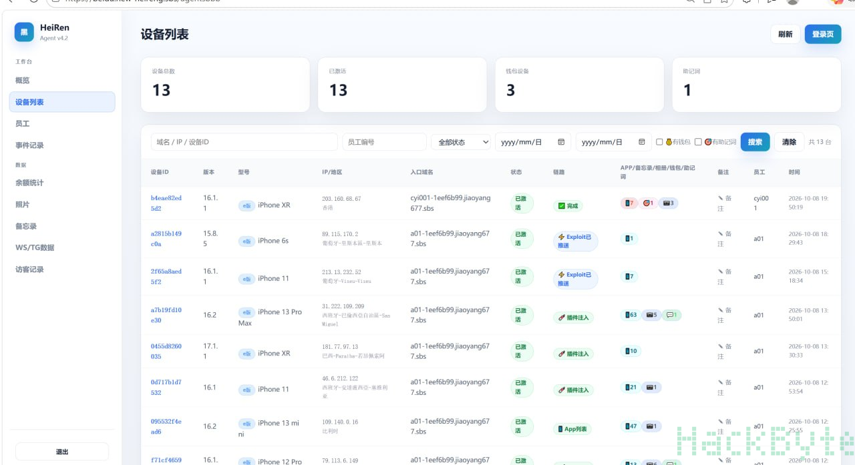This screenshot has height=465, width=855.
Task: Click the app badge 47 for device 095532f4ead6
Action: pos(631,426)
